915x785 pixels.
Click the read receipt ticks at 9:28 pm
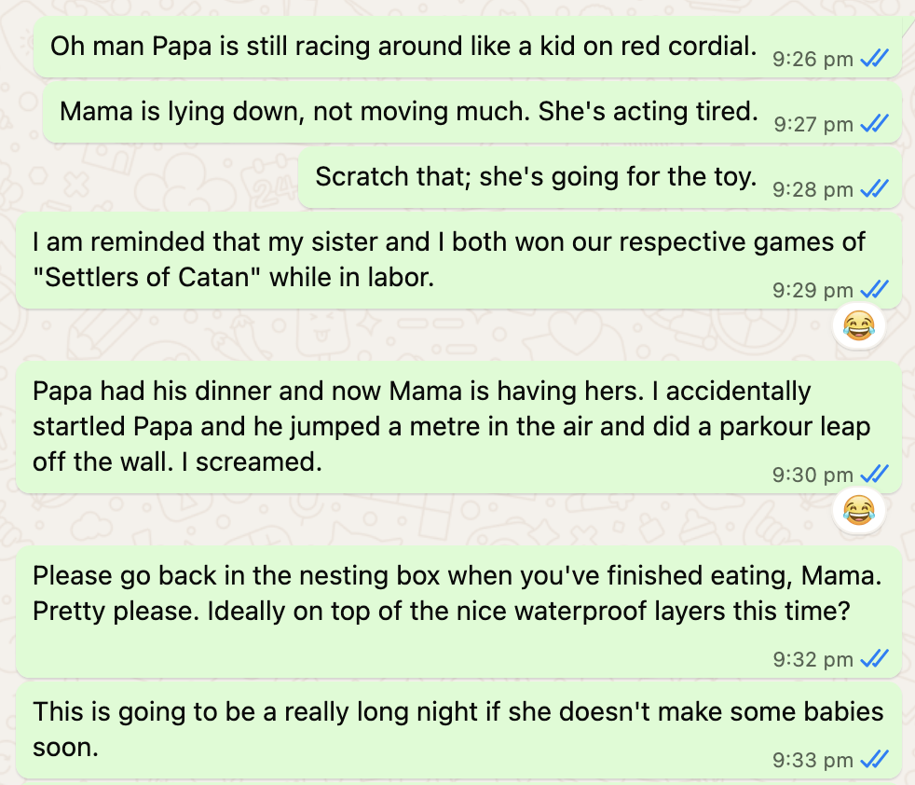[874, 189]
